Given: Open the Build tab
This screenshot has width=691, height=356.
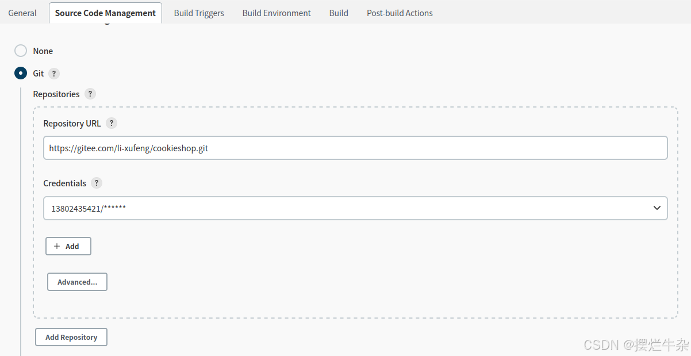Looking at the screenshot, I should pyautogui.click(x=339, y=13).
